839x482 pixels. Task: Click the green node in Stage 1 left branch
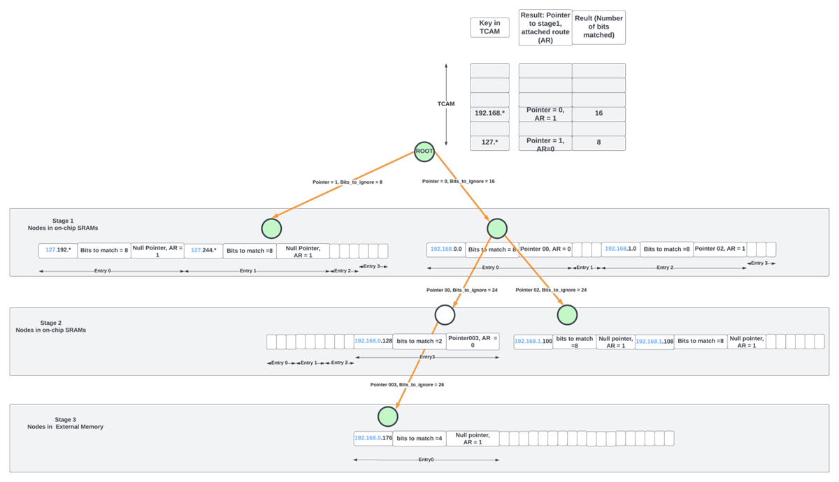pyautogui.click(x=271, y=228)
